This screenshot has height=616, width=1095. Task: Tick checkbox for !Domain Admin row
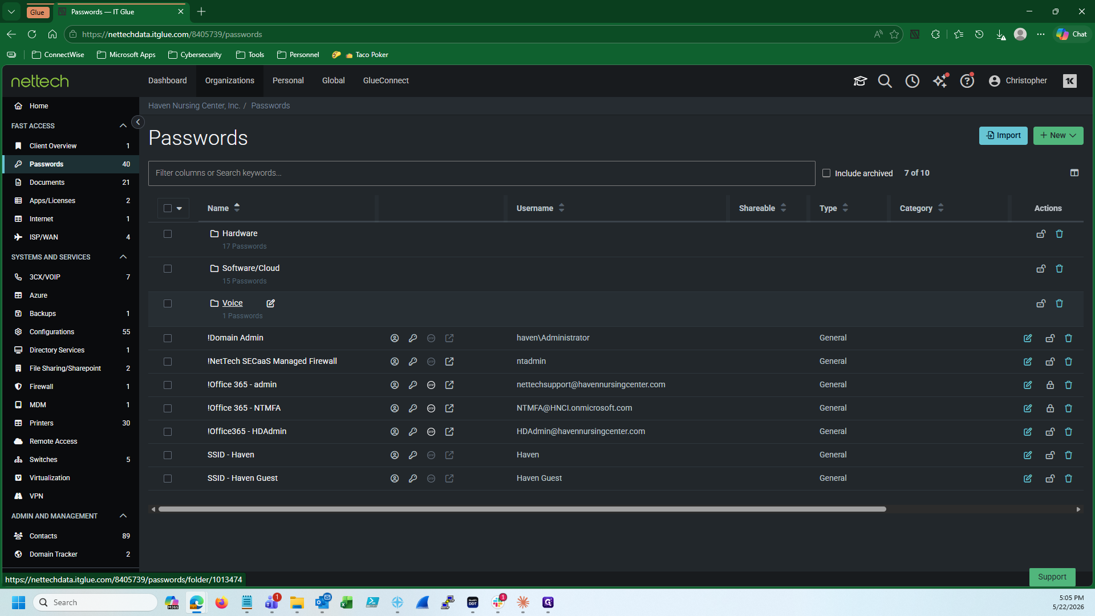[x=168, y=338]
